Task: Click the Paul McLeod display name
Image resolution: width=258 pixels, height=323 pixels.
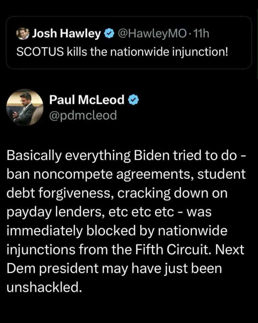Action: point(87,100)
